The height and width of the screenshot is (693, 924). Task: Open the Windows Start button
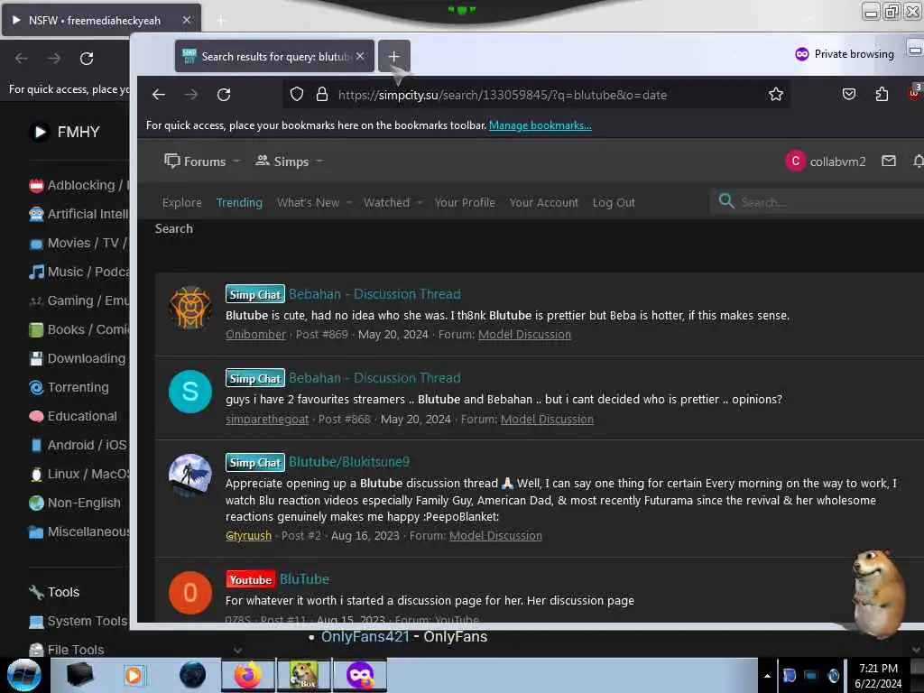click(x=23, y=675)
